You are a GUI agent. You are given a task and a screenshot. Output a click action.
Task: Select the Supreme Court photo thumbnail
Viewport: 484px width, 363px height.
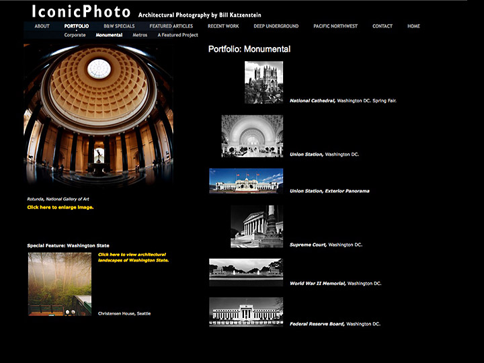pyautogui.click(x=257, y=226)
